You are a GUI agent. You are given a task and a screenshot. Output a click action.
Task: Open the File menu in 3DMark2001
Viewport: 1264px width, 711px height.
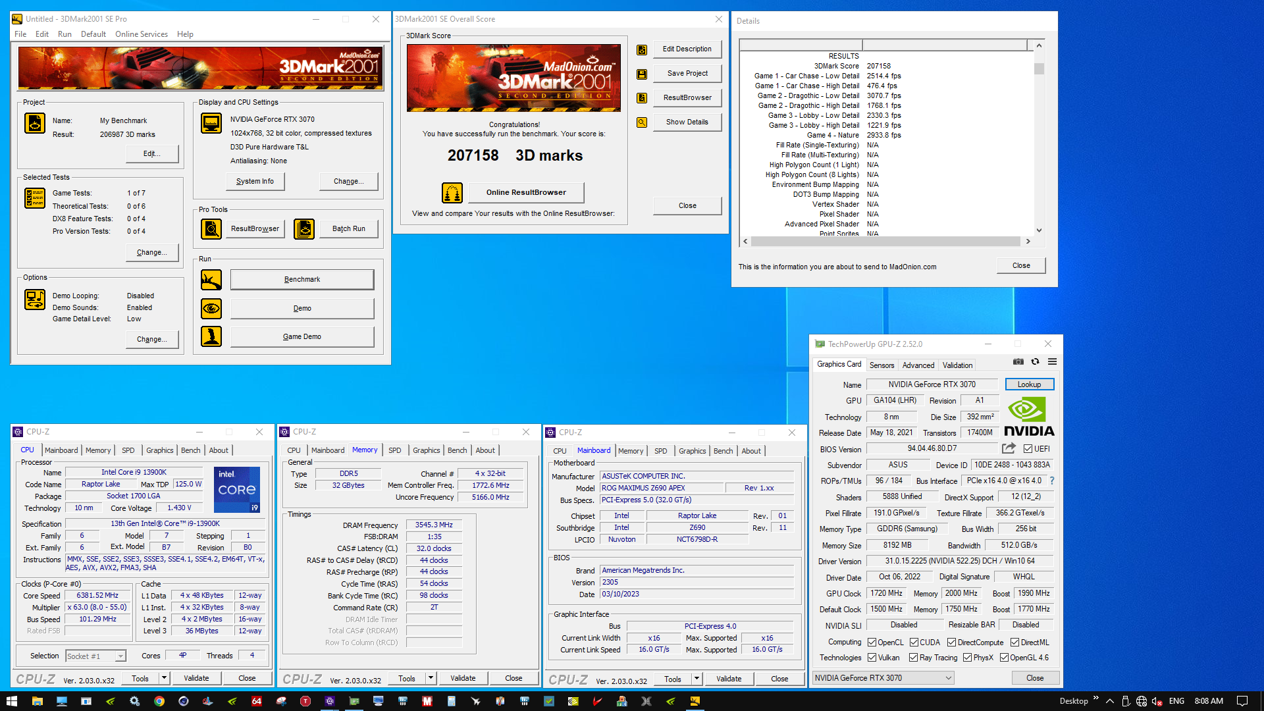pyautogui.click(x=20, y=34)
